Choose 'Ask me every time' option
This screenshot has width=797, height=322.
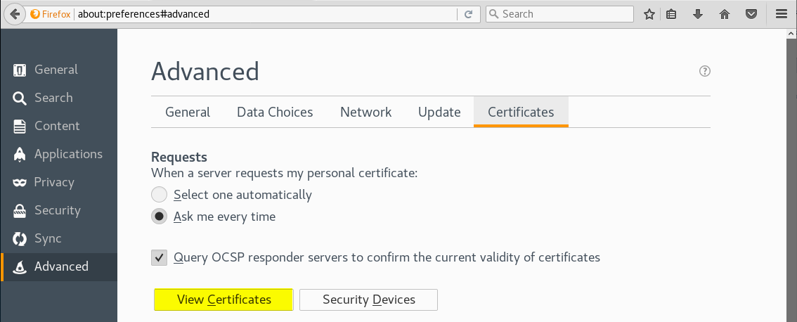[x=160, y=217]
